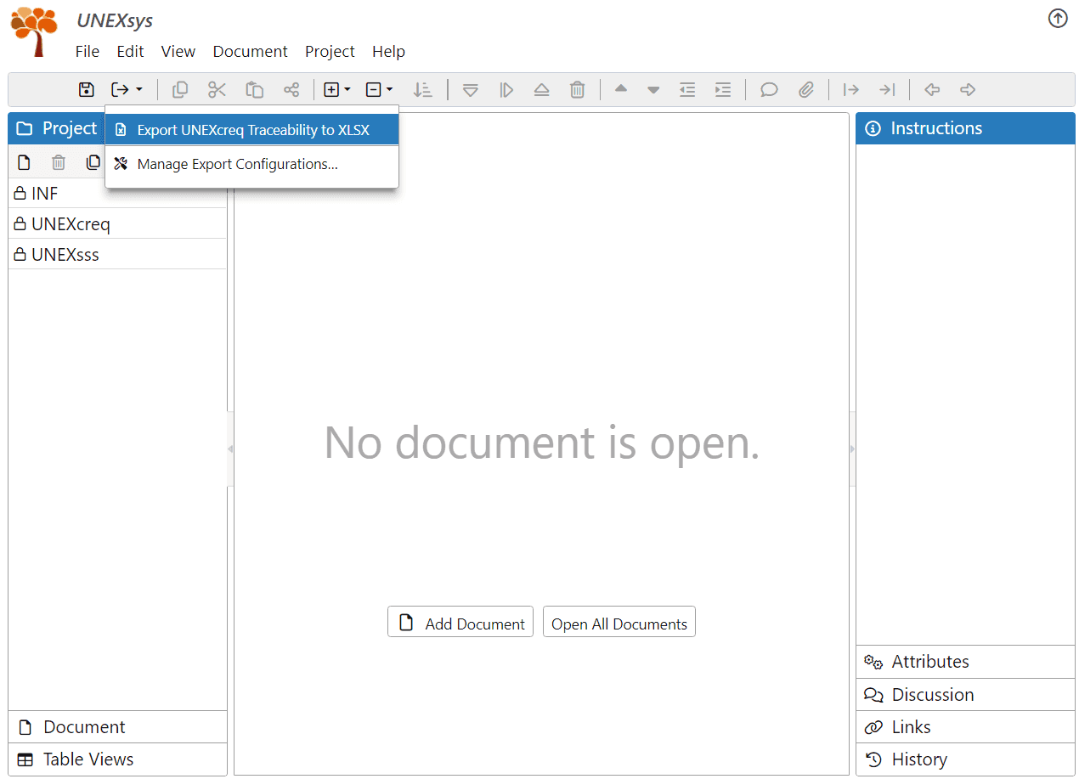Collapse left panel using splitter arrow
The image size is (1079, 779).
click(230, 449)
